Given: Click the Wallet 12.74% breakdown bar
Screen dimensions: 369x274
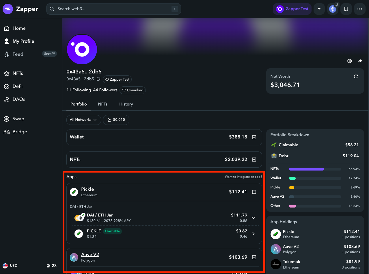Looking at the screenshot, I should [x=315, y=178].
